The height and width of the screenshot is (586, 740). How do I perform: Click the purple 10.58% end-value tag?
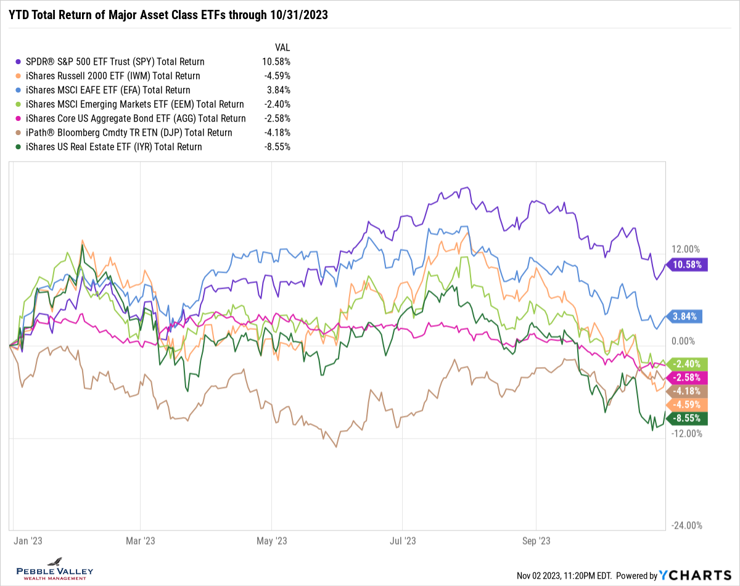(x=688, y=265)
